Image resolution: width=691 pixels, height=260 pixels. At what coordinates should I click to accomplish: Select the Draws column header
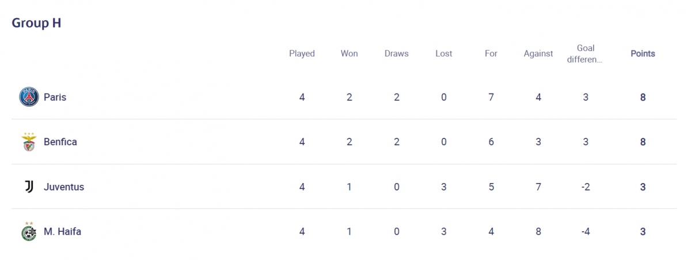[x=396, y=53]
